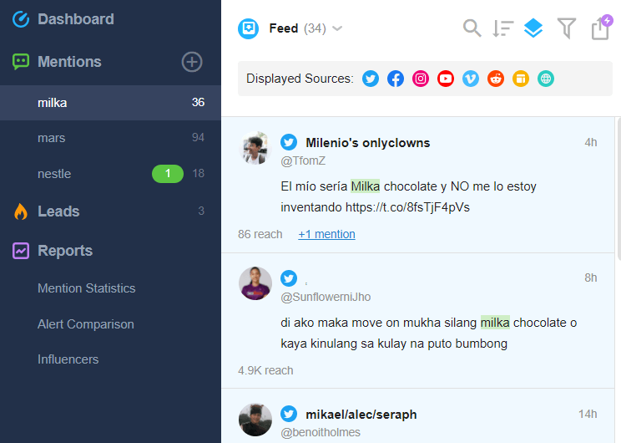Expand the Feed dropdown chevron
Screen dimensions: 621x443
point(337,28)
